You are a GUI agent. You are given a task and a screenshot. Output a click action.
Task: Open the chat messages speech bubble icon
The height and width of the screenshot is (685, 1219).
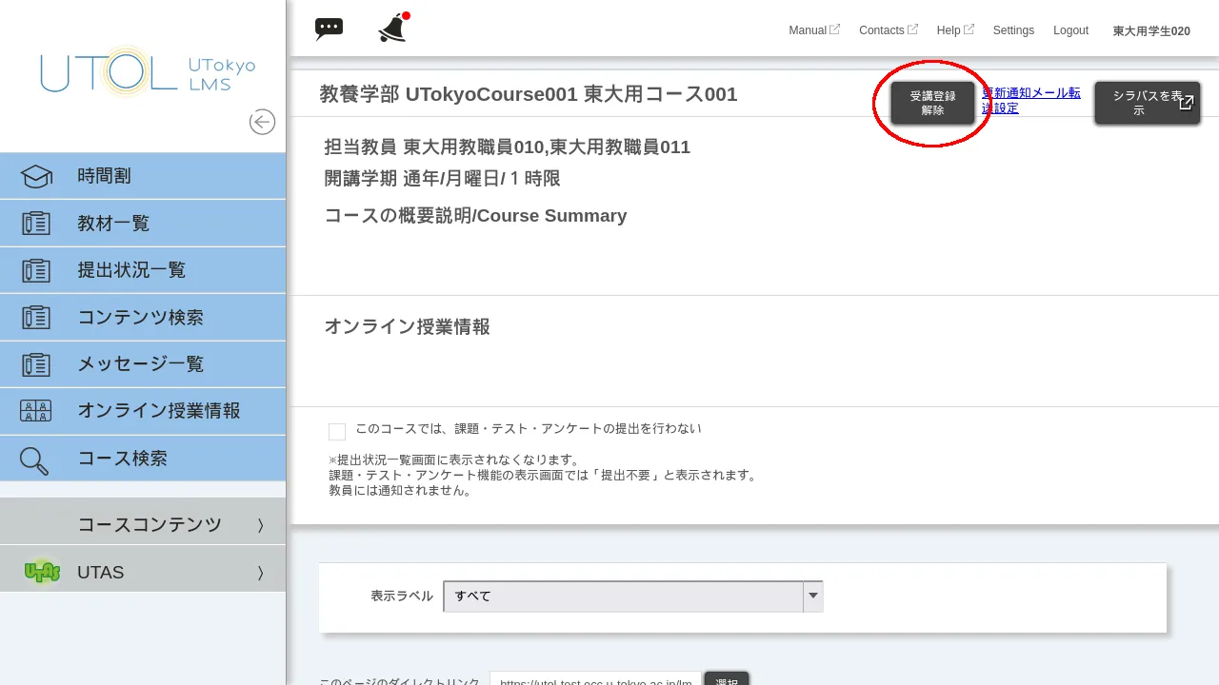[329, 29]
